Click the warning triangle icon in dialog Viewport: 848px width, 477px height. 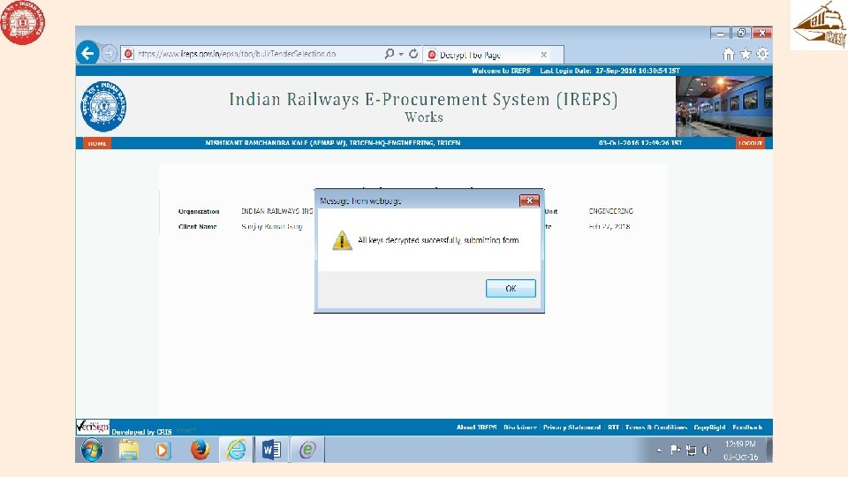[342, 240]
